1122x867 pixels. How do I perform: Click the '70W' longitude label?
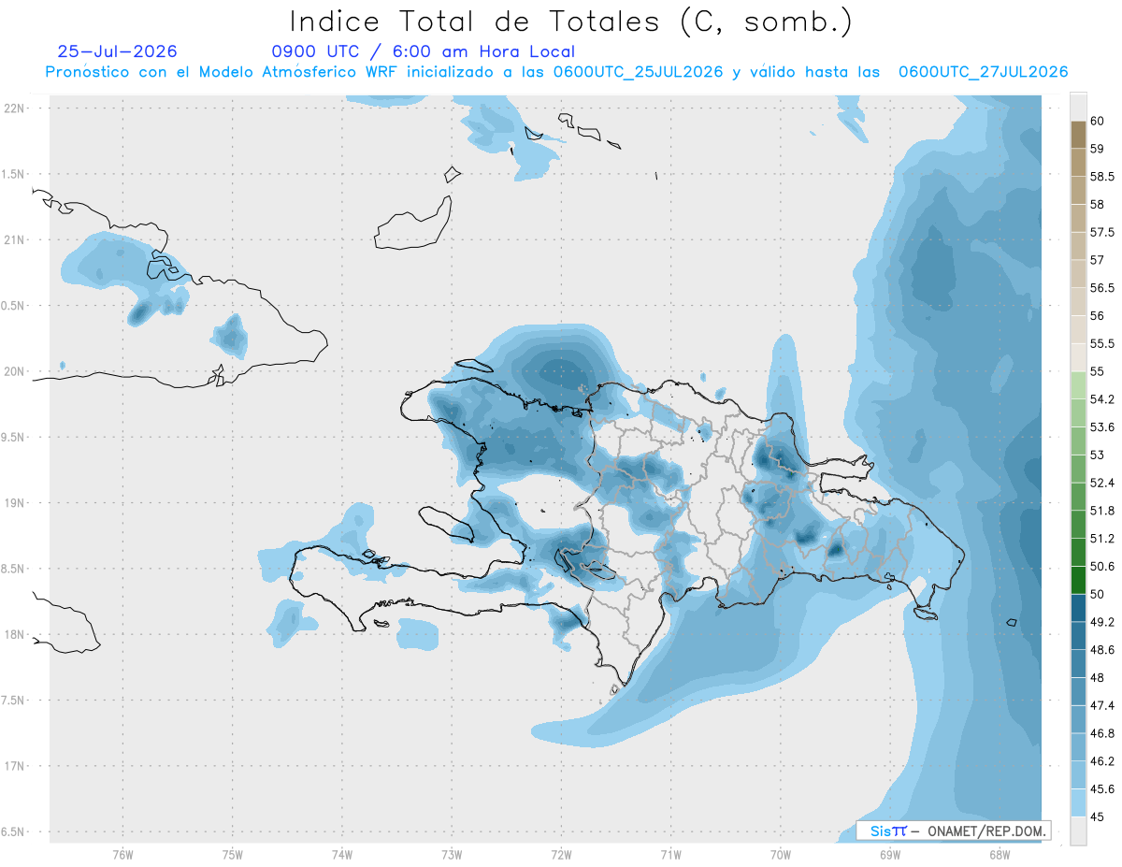pos(781,855)
